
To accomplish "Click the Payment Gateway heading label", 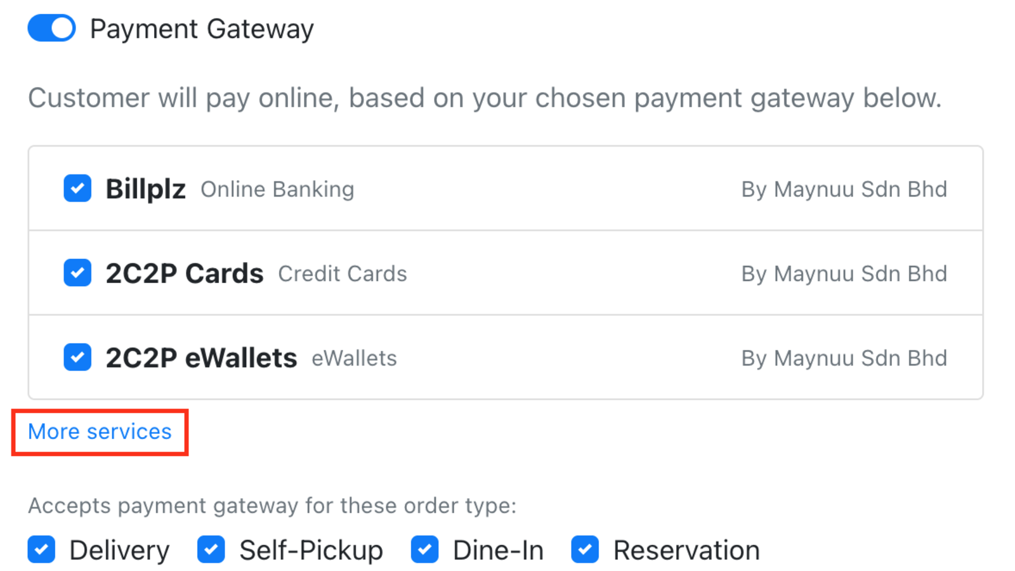I will [202, 29].
